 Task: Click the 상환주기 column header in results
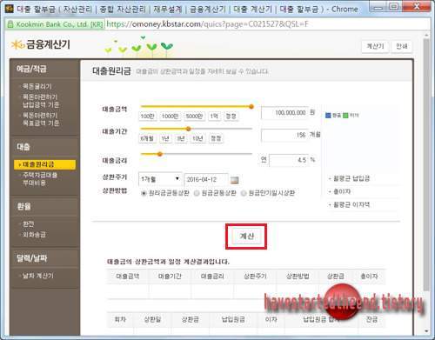pyautogui.click(x=255, y=276)
